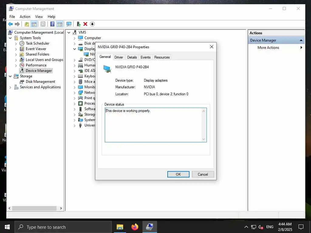Click Cancel in the Properties dialog
The image size is (311, 233).
(203, 174)
